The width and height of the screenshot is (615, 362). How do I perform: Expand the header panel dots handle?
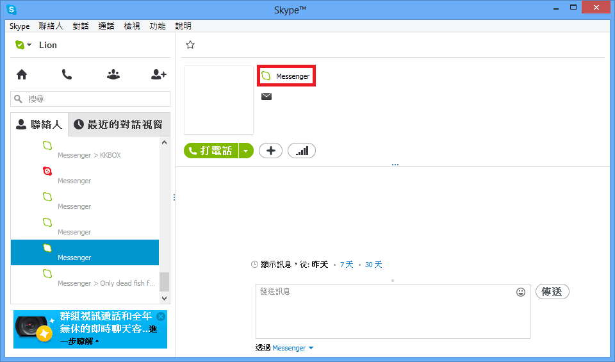[395, 165]
